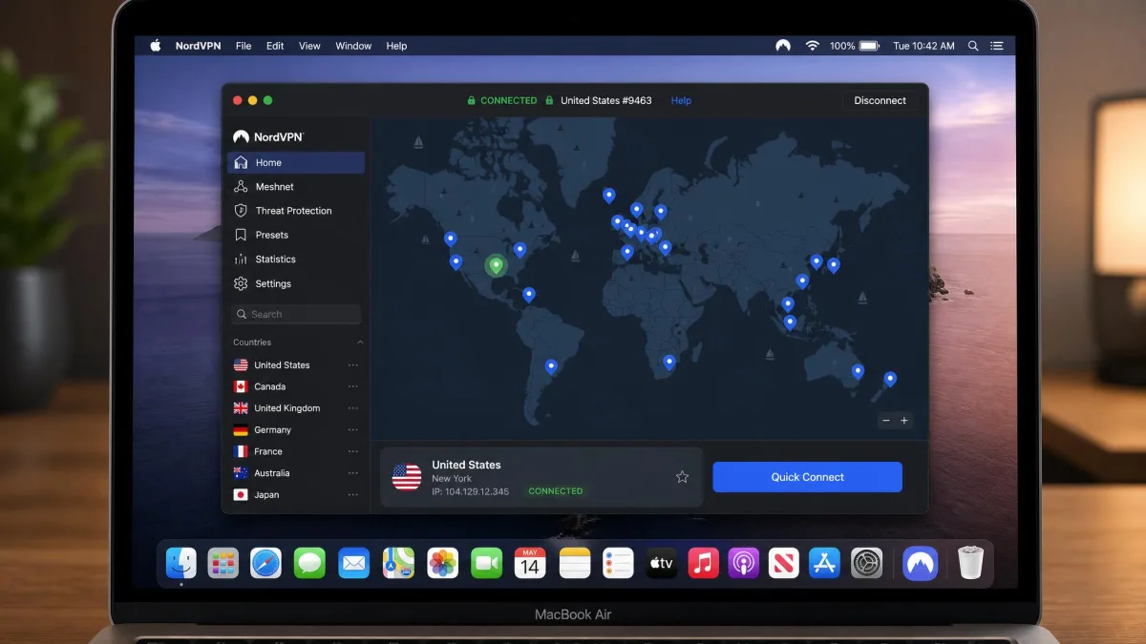Open Trash from the Dock

click(970, 563)
